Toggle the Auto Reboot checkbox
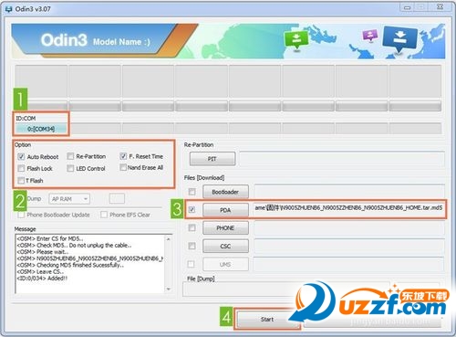Image resolution: width=456 pixels, height=337 pixels. point(21,157)
